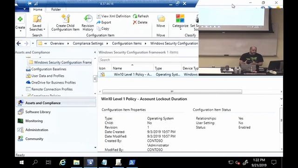Image resolution: width=298 pixels, height=168 pixels.
Task: Go forward with the navigation arrow
Action: pyautogui.click(x=26, y=43)
